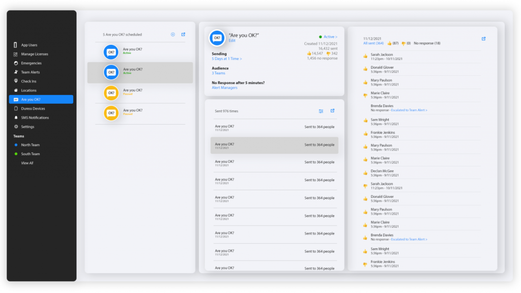Filter responses by thumbs up (87)
The image size is (521, 293).
coord(393,43)
